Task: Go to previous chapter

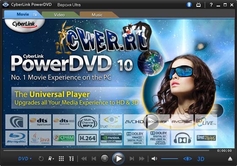Action: (94, 158)
